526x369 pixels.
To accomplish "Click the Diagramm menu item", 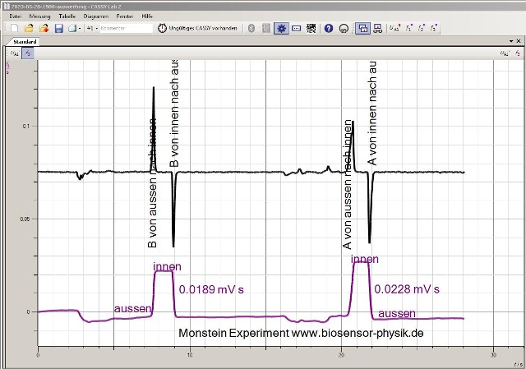I will tap(96, 16).
